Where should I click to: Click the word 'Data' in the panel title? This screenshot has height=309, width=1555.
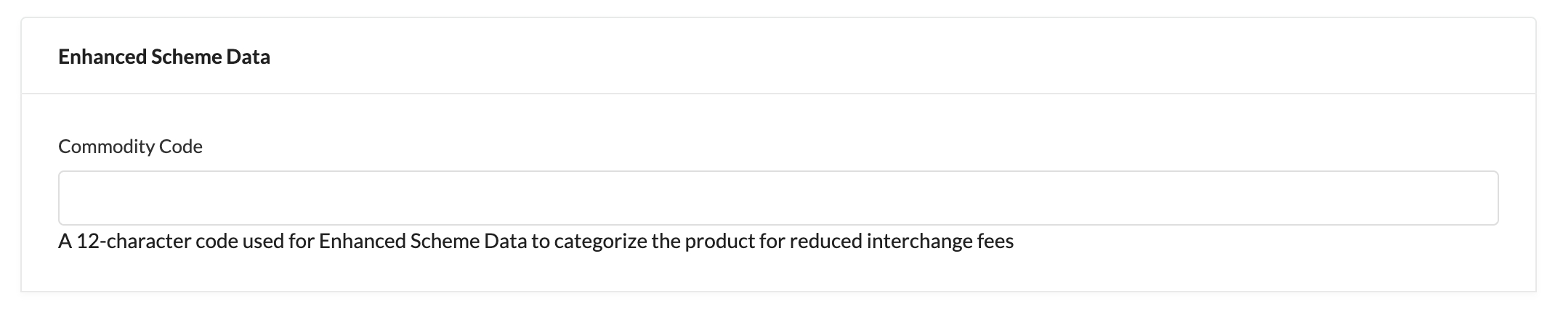248,57
